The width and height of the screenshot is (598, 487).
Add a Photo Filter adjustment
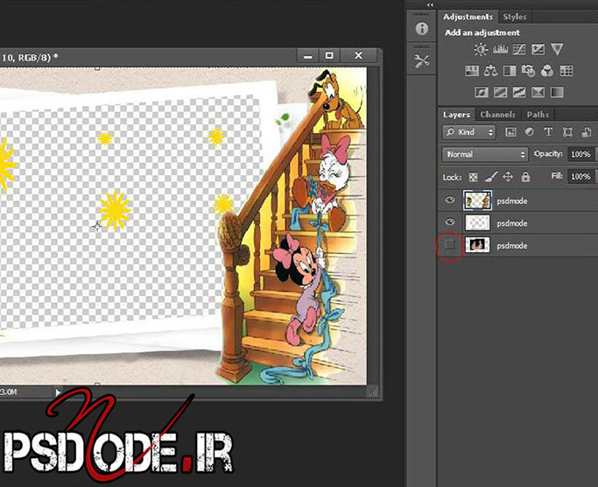[x=528, y=71]
